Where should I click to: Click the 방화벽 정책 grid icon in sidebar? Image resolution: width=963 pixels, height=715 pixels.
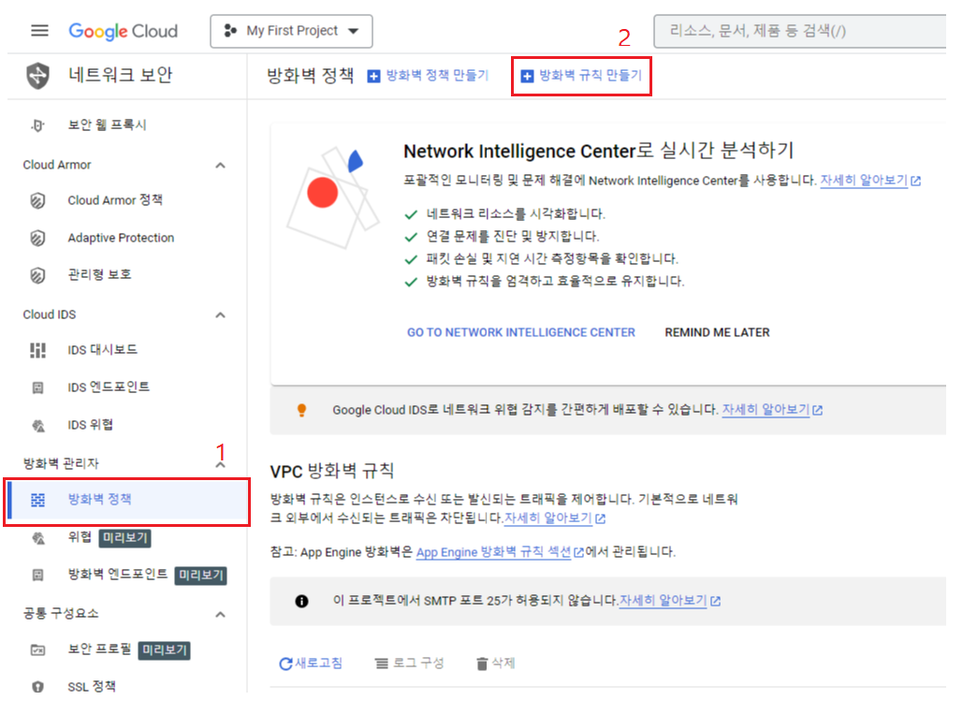pos(38,500)
